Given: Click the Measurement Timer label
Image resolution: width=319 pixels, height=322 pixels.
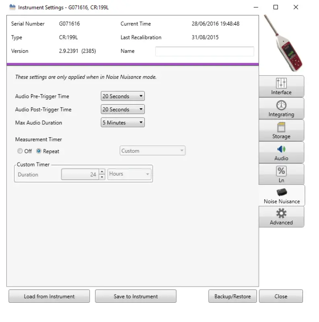Looking at the screenshot, I should pos(38,139).
